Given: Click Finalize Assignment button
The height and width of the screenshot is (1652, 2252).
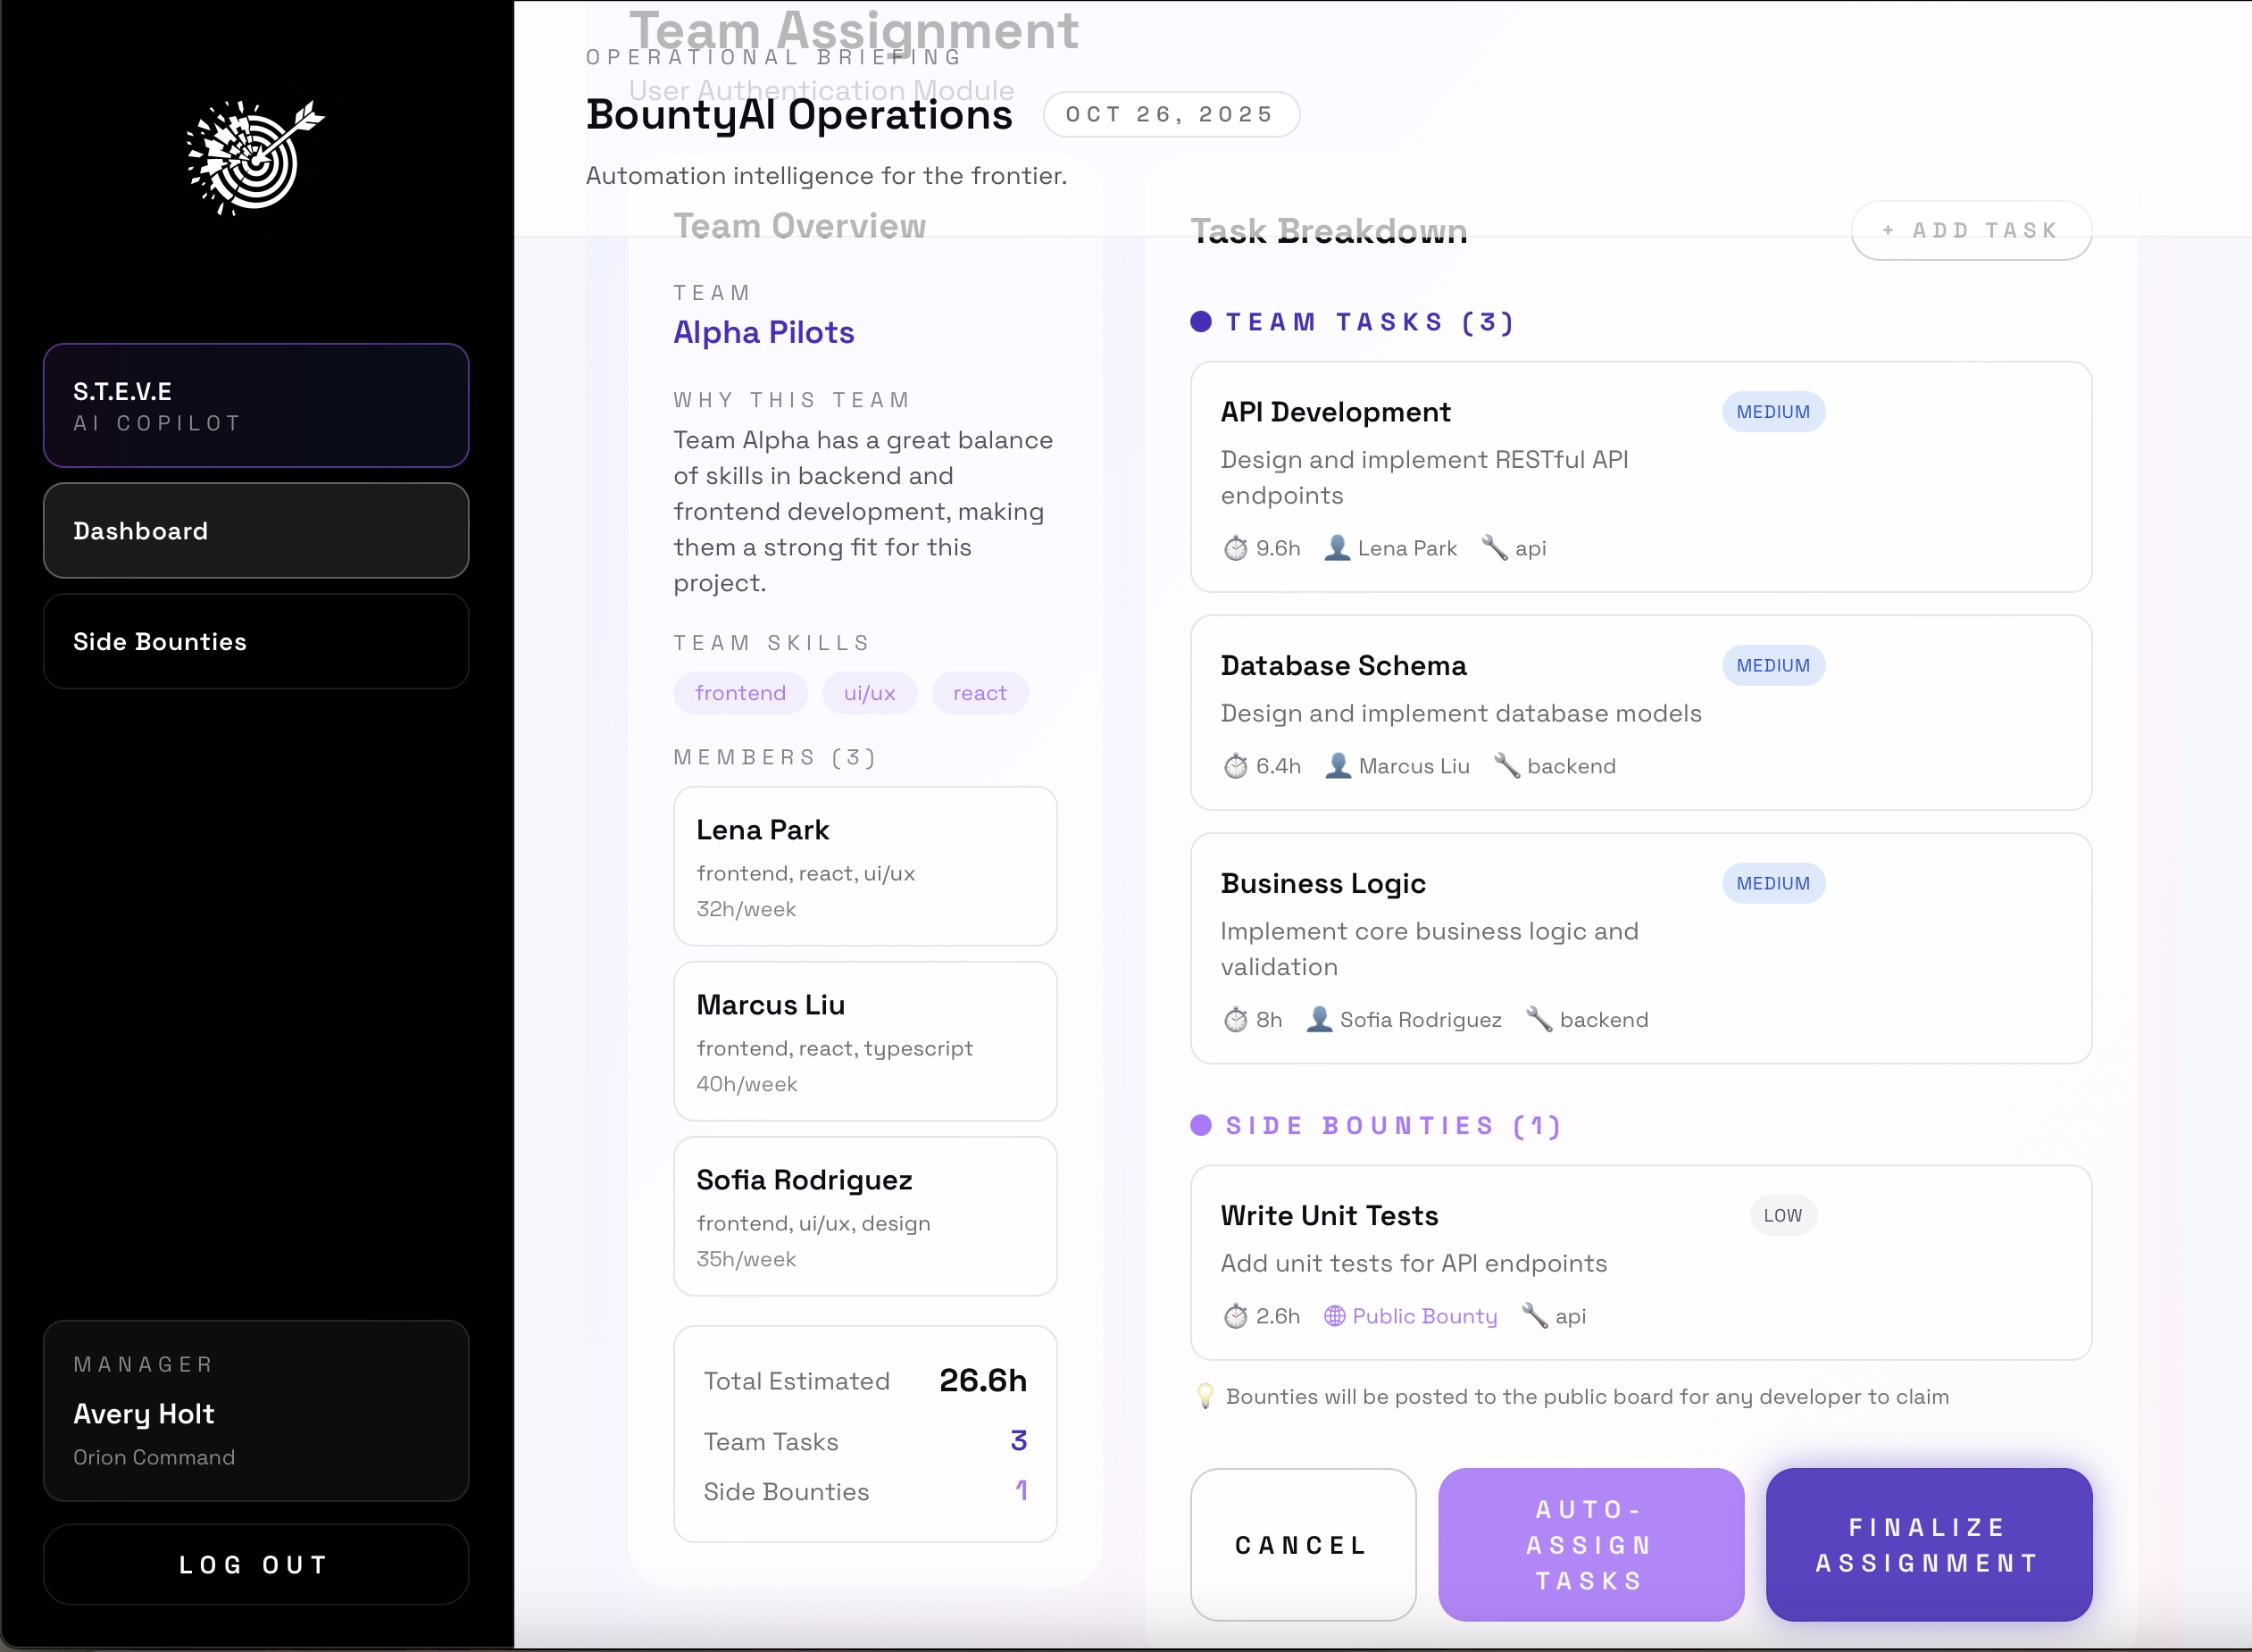Looking at the screenshot, I should click(1928, 1544).
